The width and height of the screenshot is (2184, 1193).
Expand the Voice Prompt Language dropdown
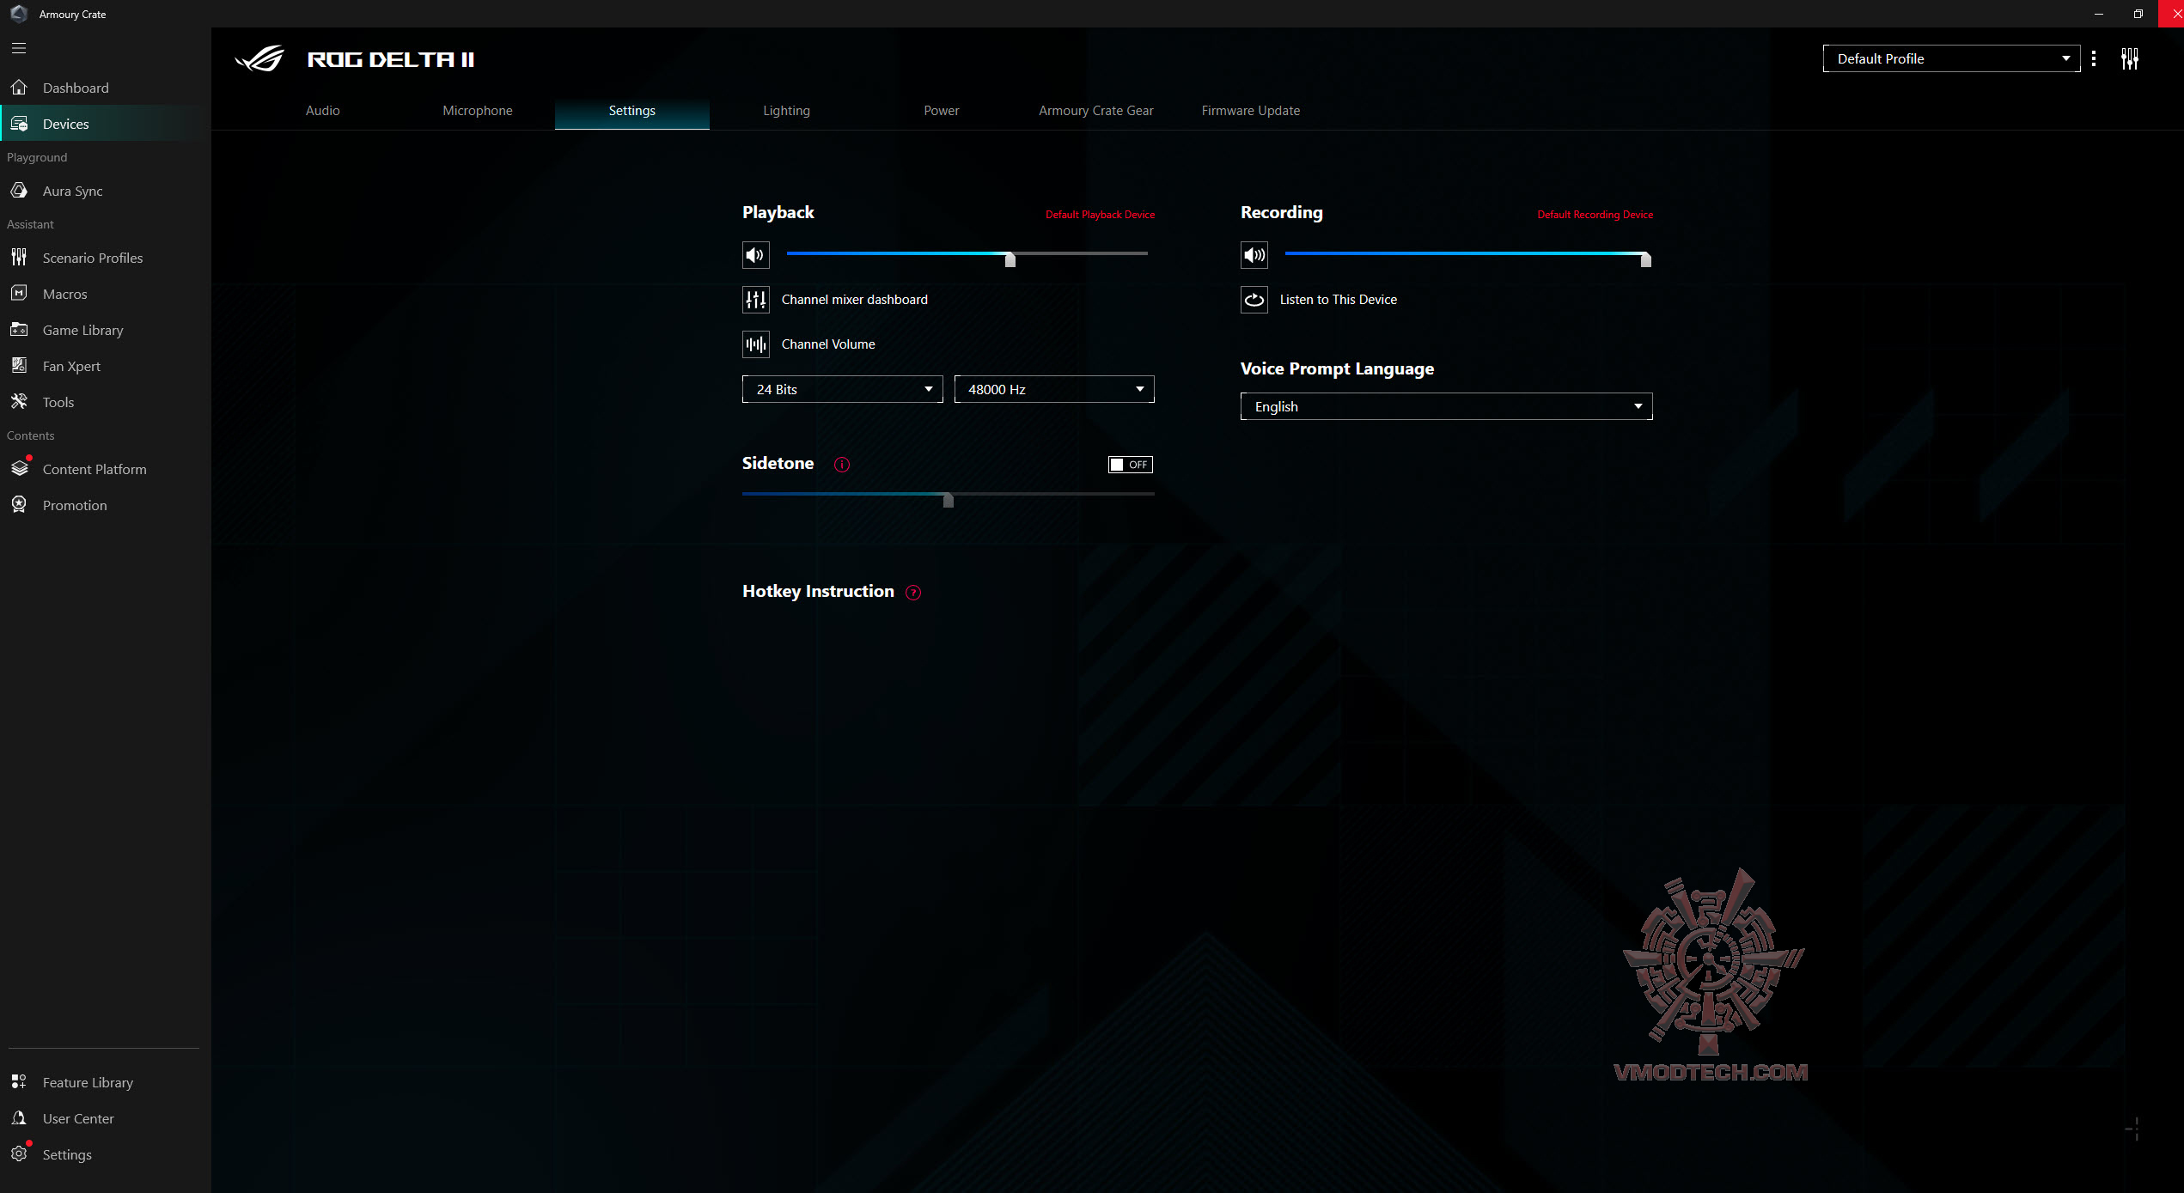pos(1446,406)
